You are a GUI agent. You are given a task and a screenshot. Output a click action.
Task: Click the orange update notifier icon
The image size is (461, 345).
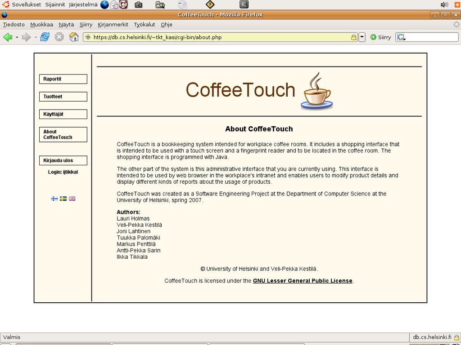coord(457,4)
